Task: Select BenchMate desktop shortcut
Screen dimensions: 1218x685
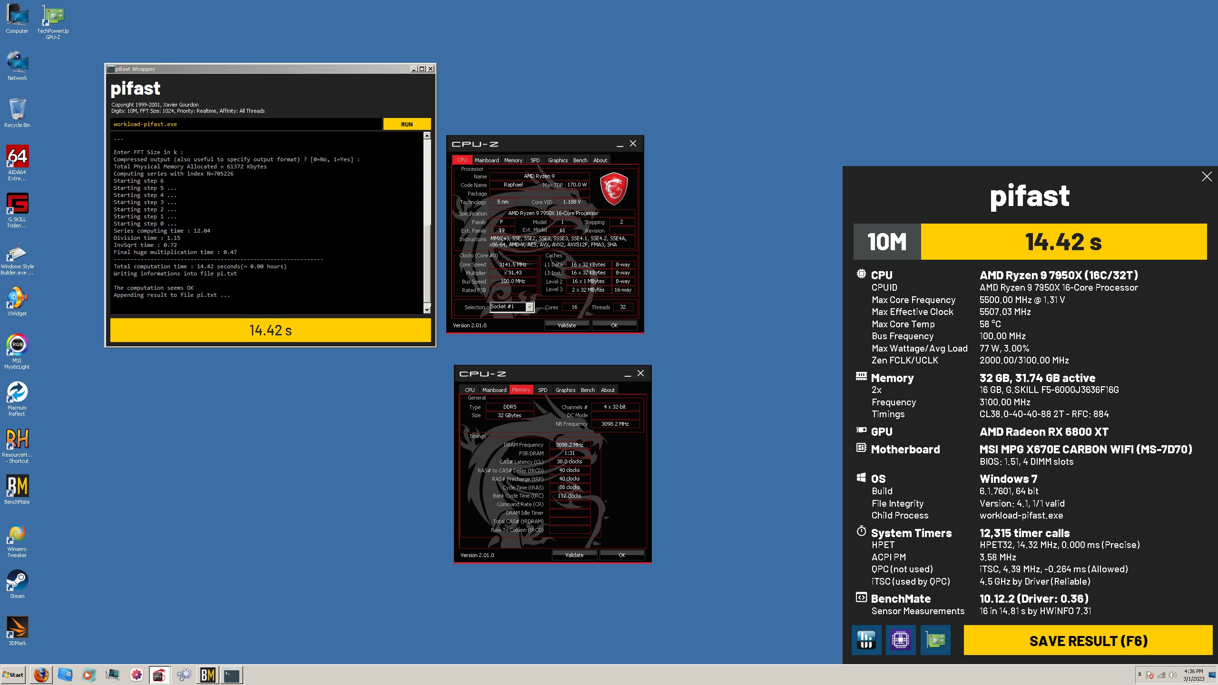Action: (17, 489)
